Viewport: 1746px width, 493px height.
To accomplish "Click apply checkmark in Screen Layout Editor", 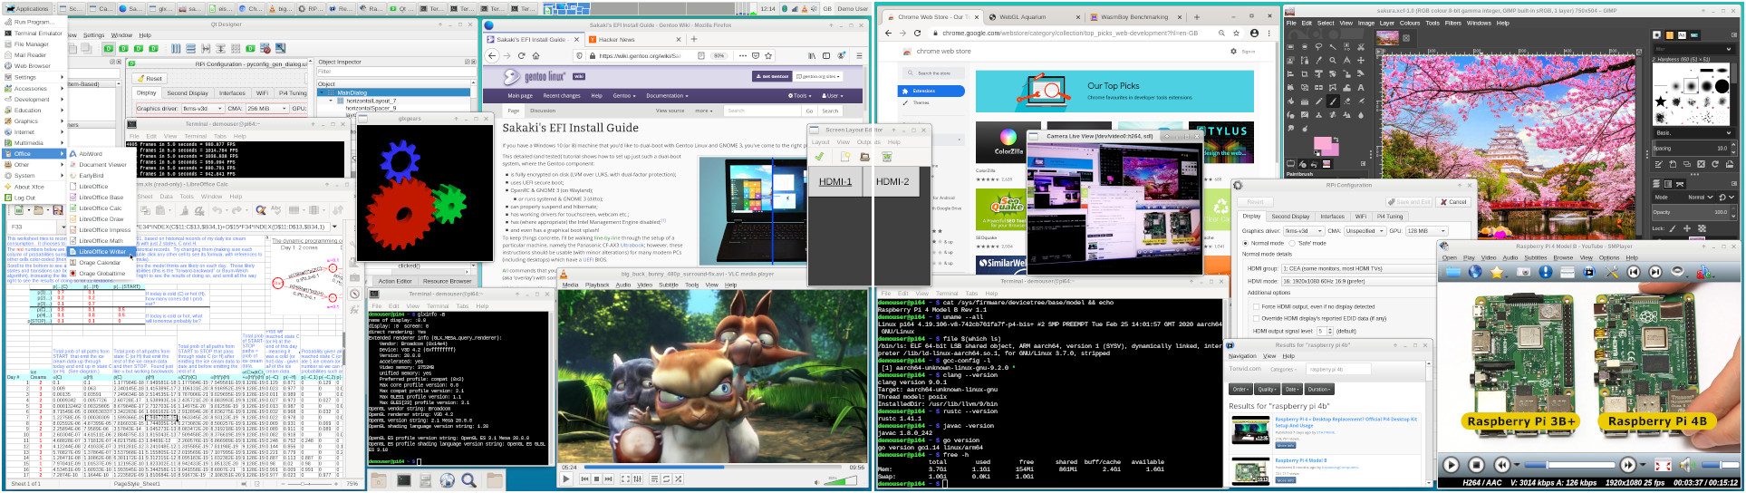I will tap(819, 157).
